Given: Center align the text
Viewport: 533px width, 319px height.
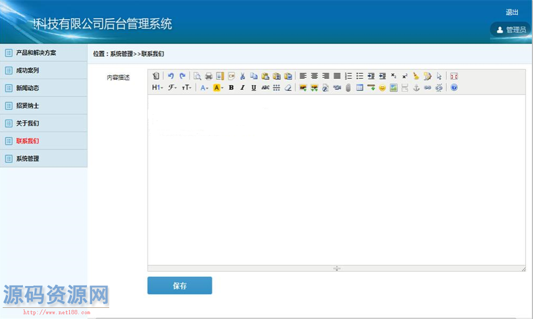Looking at the screenshot, I should 314,76.
